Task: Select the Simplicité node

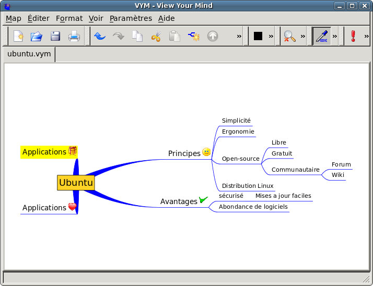Action: coord(236,121)
